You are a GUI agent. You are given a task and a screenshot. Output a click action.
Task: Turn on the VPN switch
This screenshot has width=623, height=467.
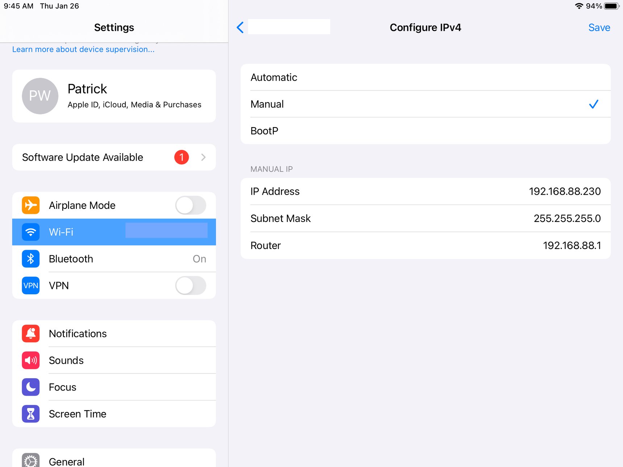[191, 286]
